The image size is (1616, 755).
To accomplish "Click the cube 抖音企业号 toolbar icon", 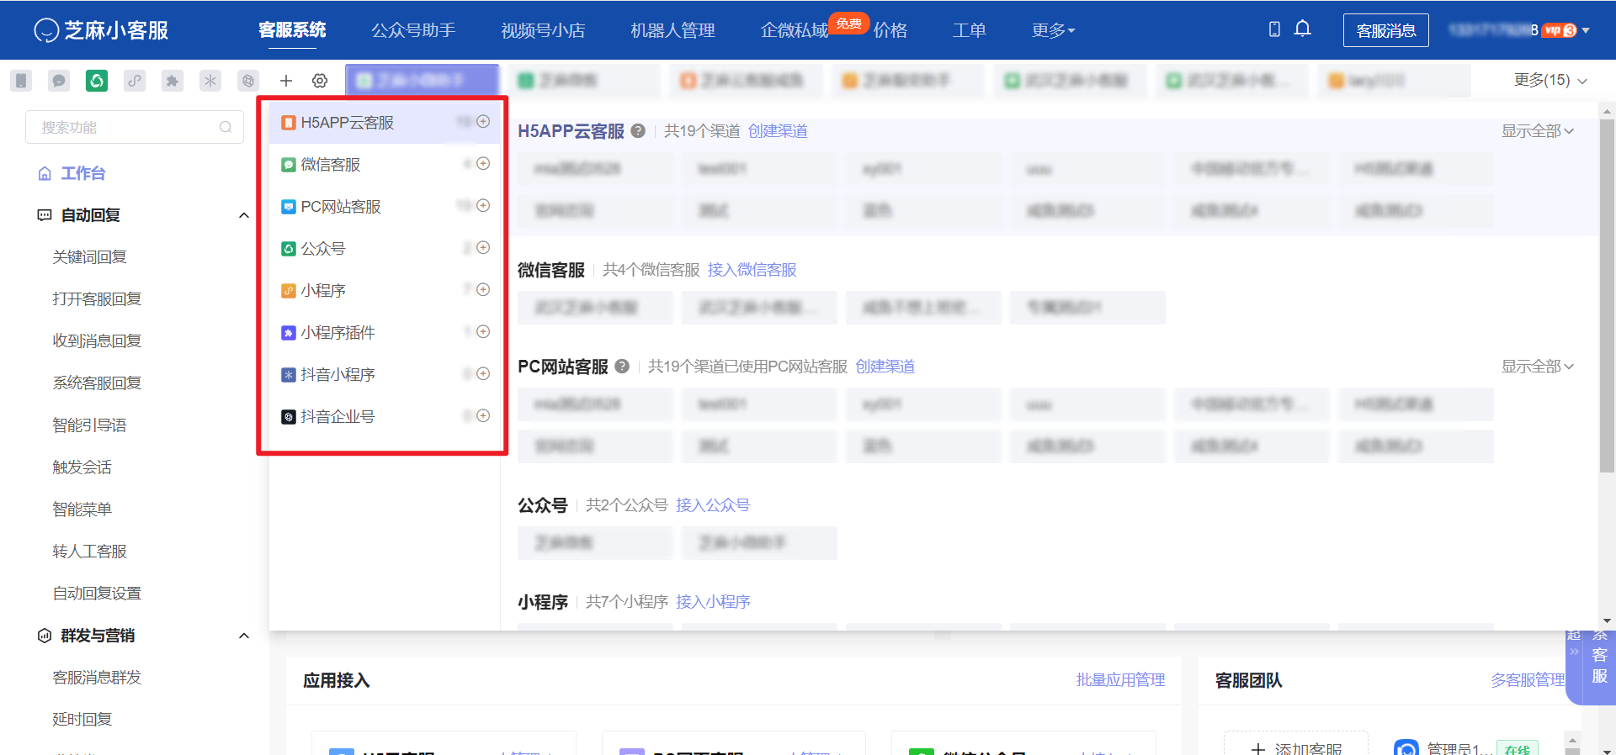I will [x=248, y=81].
